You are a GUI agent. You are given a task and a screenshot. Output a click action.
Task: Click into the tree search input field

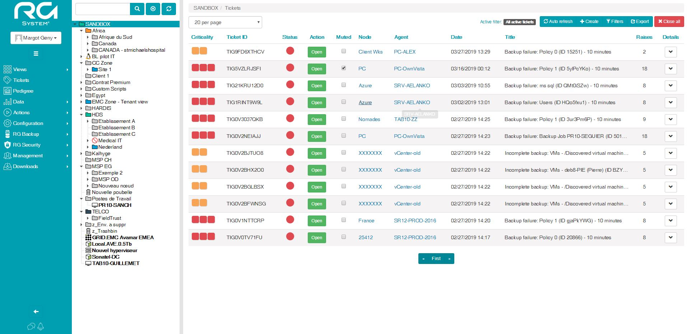point(103,9)
